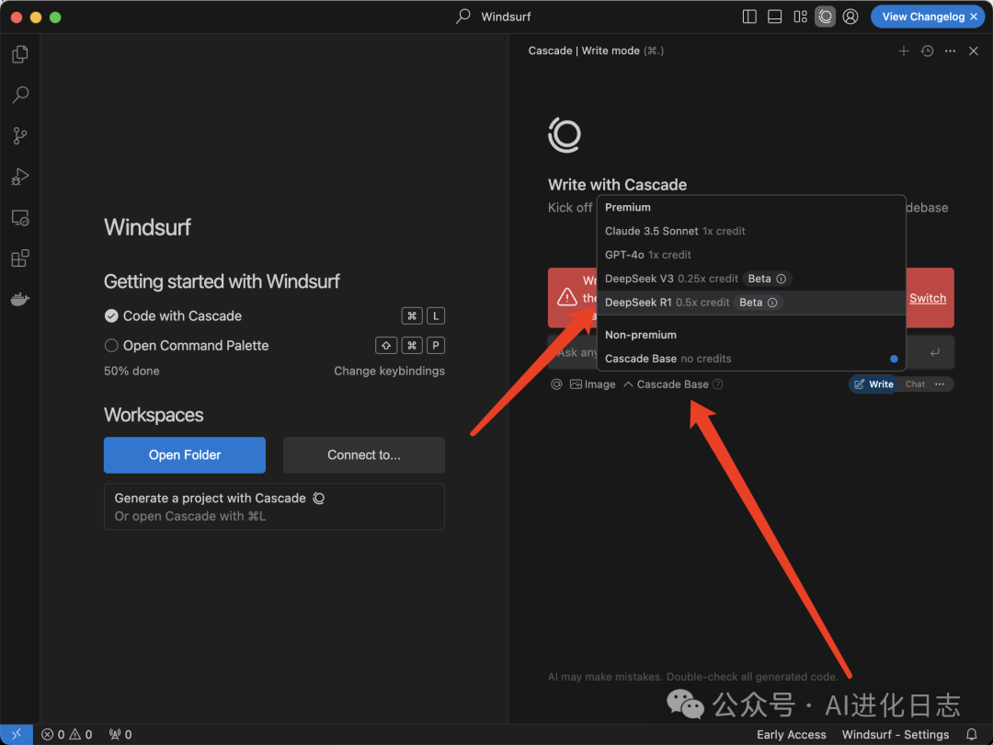This screenshot has width=993, height=745.
Task: Attach an image with the Image button
Action: point(593,384)
